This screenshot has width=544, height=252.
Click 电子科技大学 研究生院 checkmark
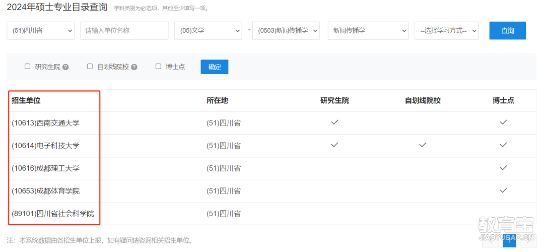pyautogui.click(x=334, y=145)
